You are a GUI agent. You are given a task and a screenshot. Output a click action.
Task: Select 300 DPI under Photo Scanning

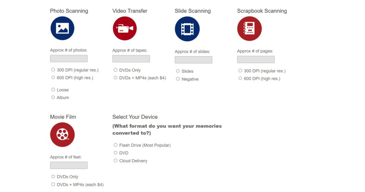coord(53,70)
